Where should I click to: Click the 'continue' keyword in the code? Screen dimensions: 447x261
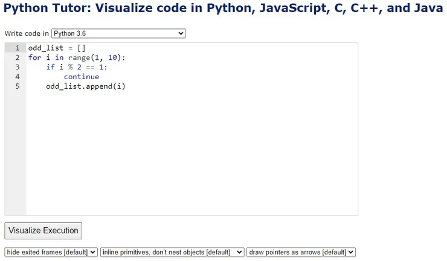tap(81, 77)
